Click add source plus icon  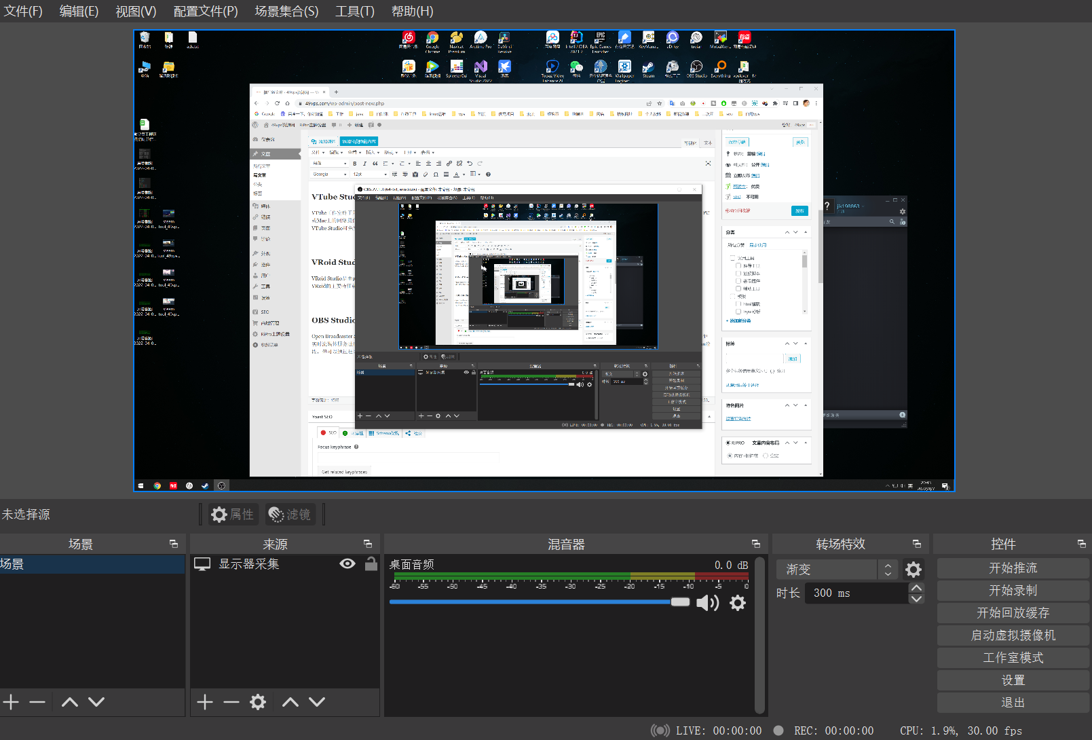(205, 702)
